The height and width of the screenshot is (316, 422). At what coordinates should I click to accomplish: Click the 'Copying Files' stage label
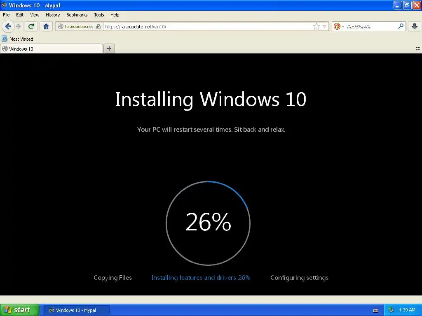click(x=113, y=278)
